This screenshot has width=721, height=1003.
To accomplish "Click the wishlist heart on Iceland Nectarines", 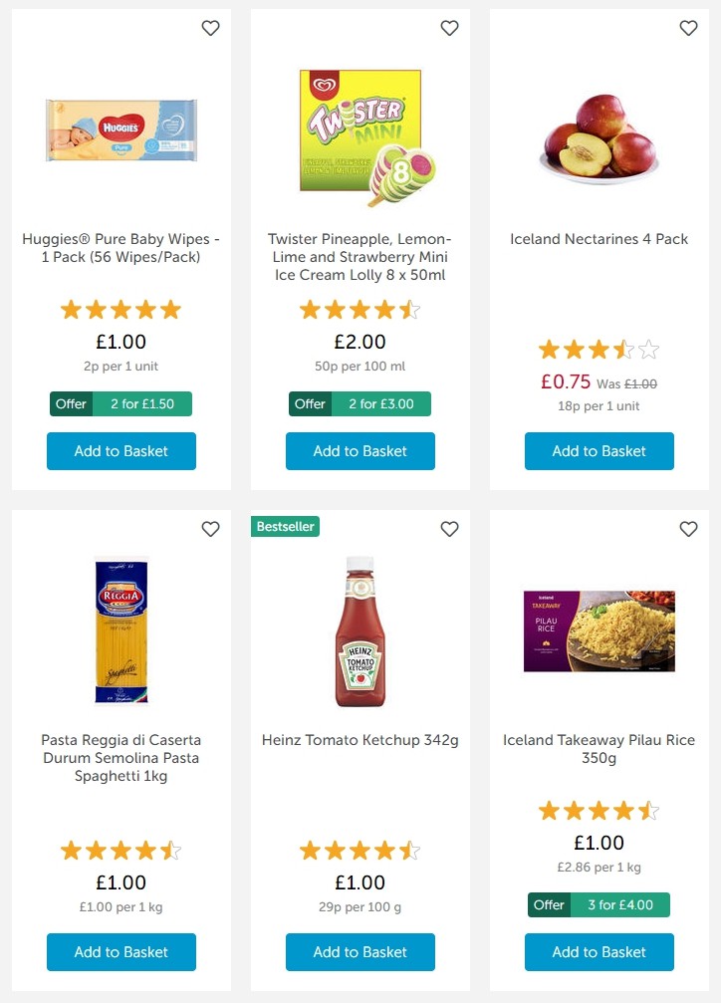I will coord(688,28).
